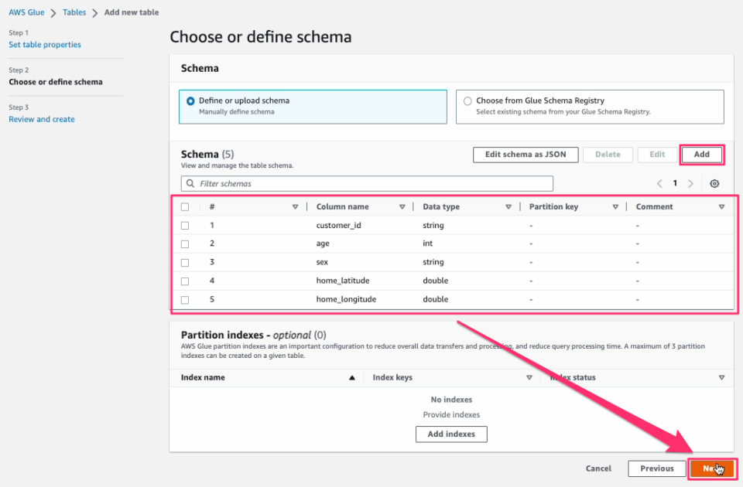Click the magnifier in the schema search
The height and width of the screenshot is (487, 743).
coord(190,183)
